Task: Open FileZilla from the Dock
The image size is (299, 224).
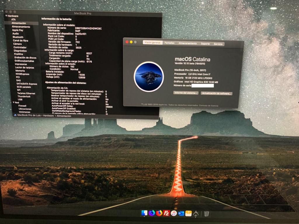Action: click(x=166, y=213)
